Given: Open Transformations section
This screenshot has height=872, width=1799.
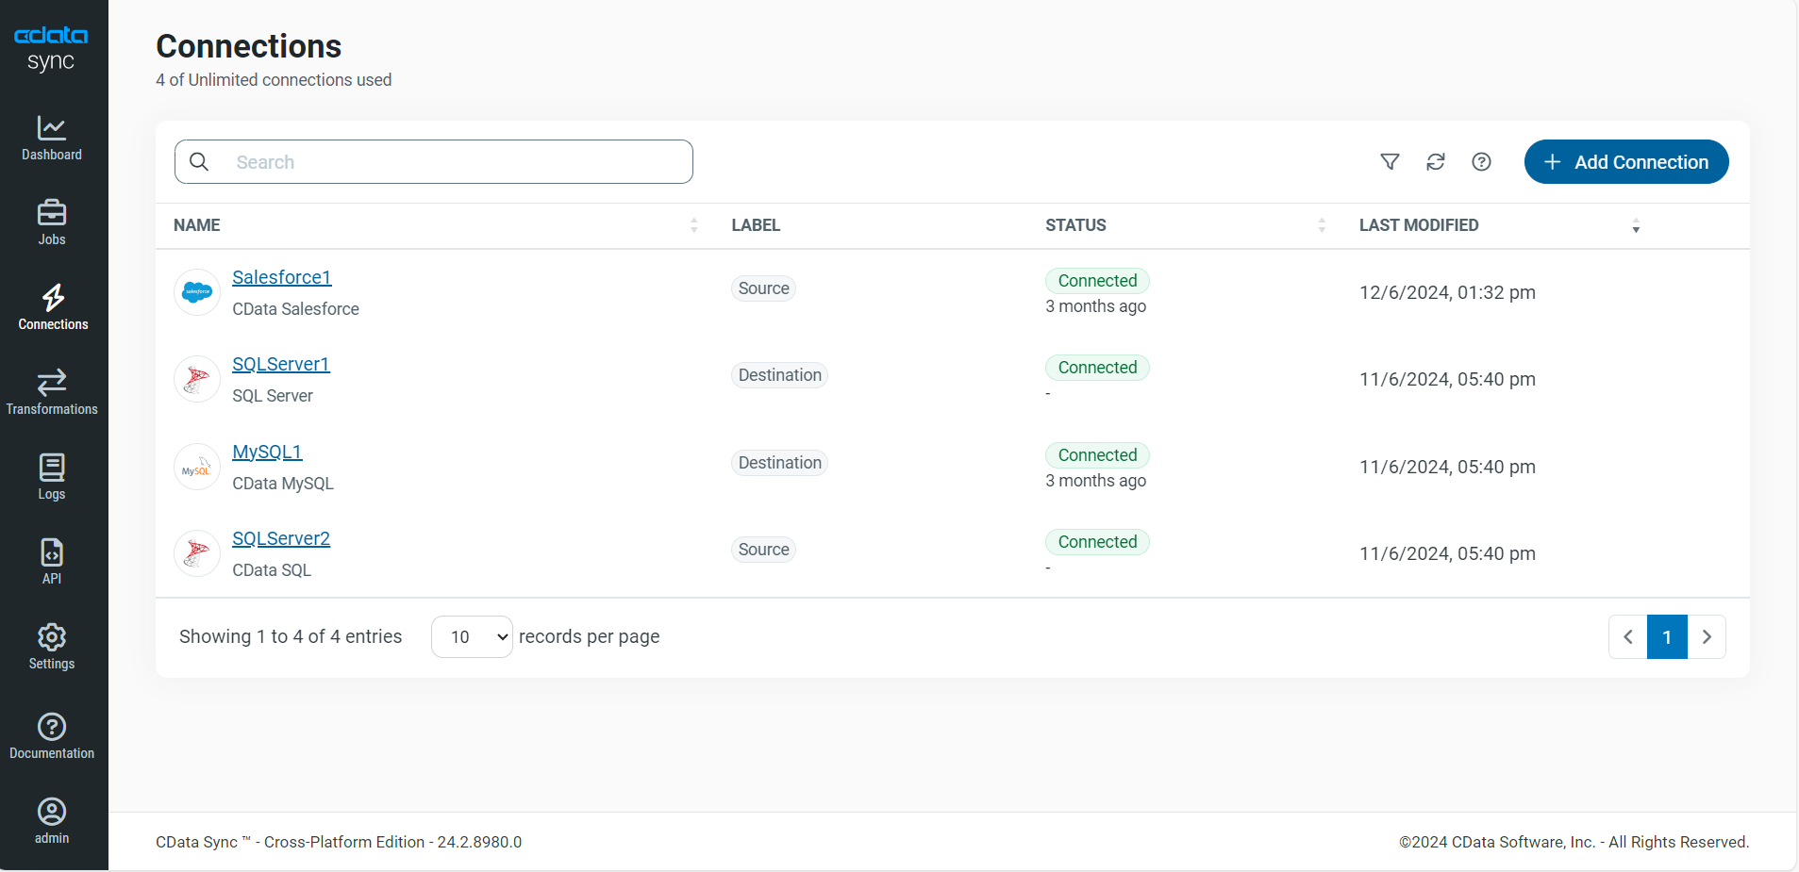Looking at the screenshot, I should pos(52,392).
